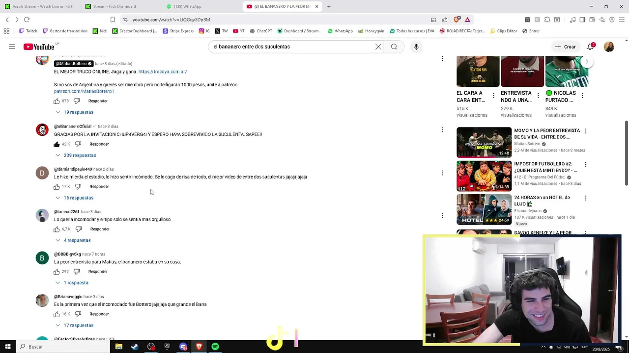The width and height of the screenshot is (629, 353).
Task: Open Brave shields lion icon
Action: point(457,20)
